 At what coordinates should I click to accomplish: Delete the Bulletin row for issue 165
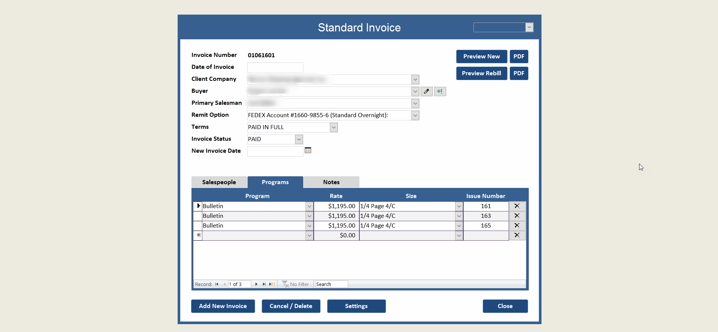pos(517,226)
